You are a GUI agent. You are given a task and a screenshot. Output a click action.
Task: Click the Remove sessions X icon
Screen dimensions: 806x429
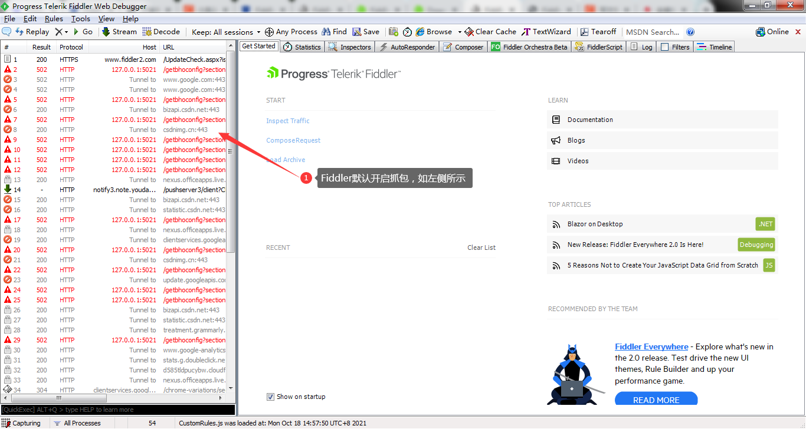(x=58, y=32)
